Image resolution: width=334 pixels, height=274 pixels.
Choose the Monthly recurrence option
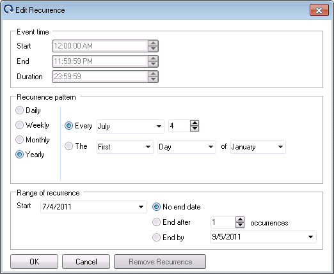pyautogui.click(x=19, y=140)
